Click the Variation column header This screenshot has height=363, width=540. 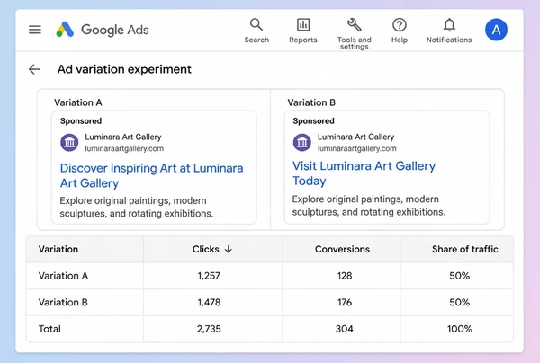pyautogui.click(x=58, y=249)
